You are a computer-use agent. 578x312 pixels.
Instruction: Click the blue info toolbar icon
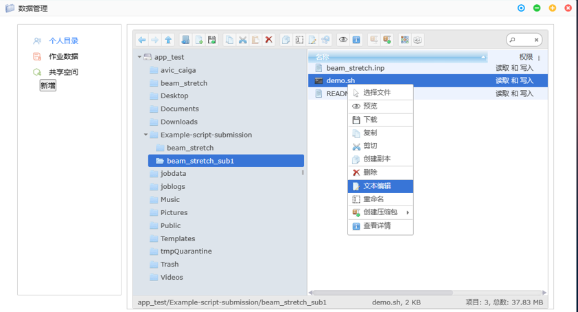(x=356, y=40)
